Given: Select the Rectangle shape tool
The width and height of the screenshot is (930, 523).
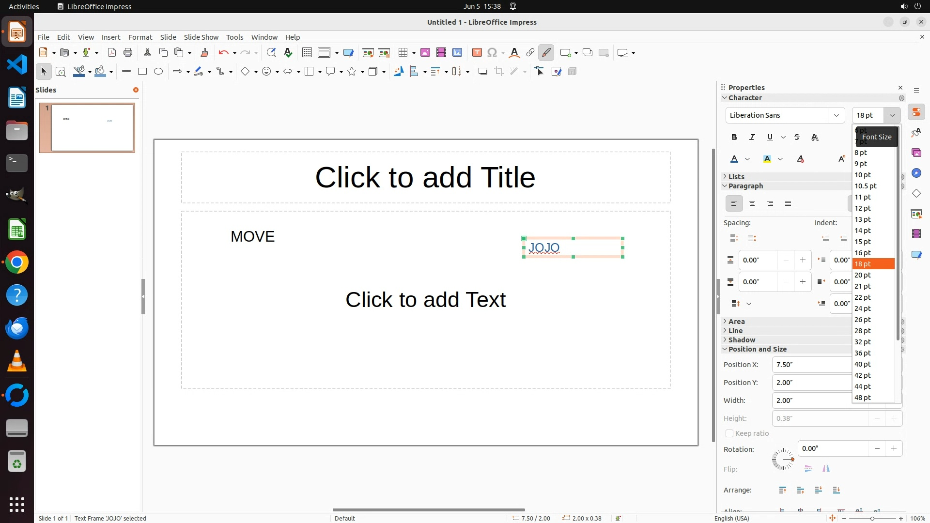Looking at the screenshot, I should pos(142,72).
